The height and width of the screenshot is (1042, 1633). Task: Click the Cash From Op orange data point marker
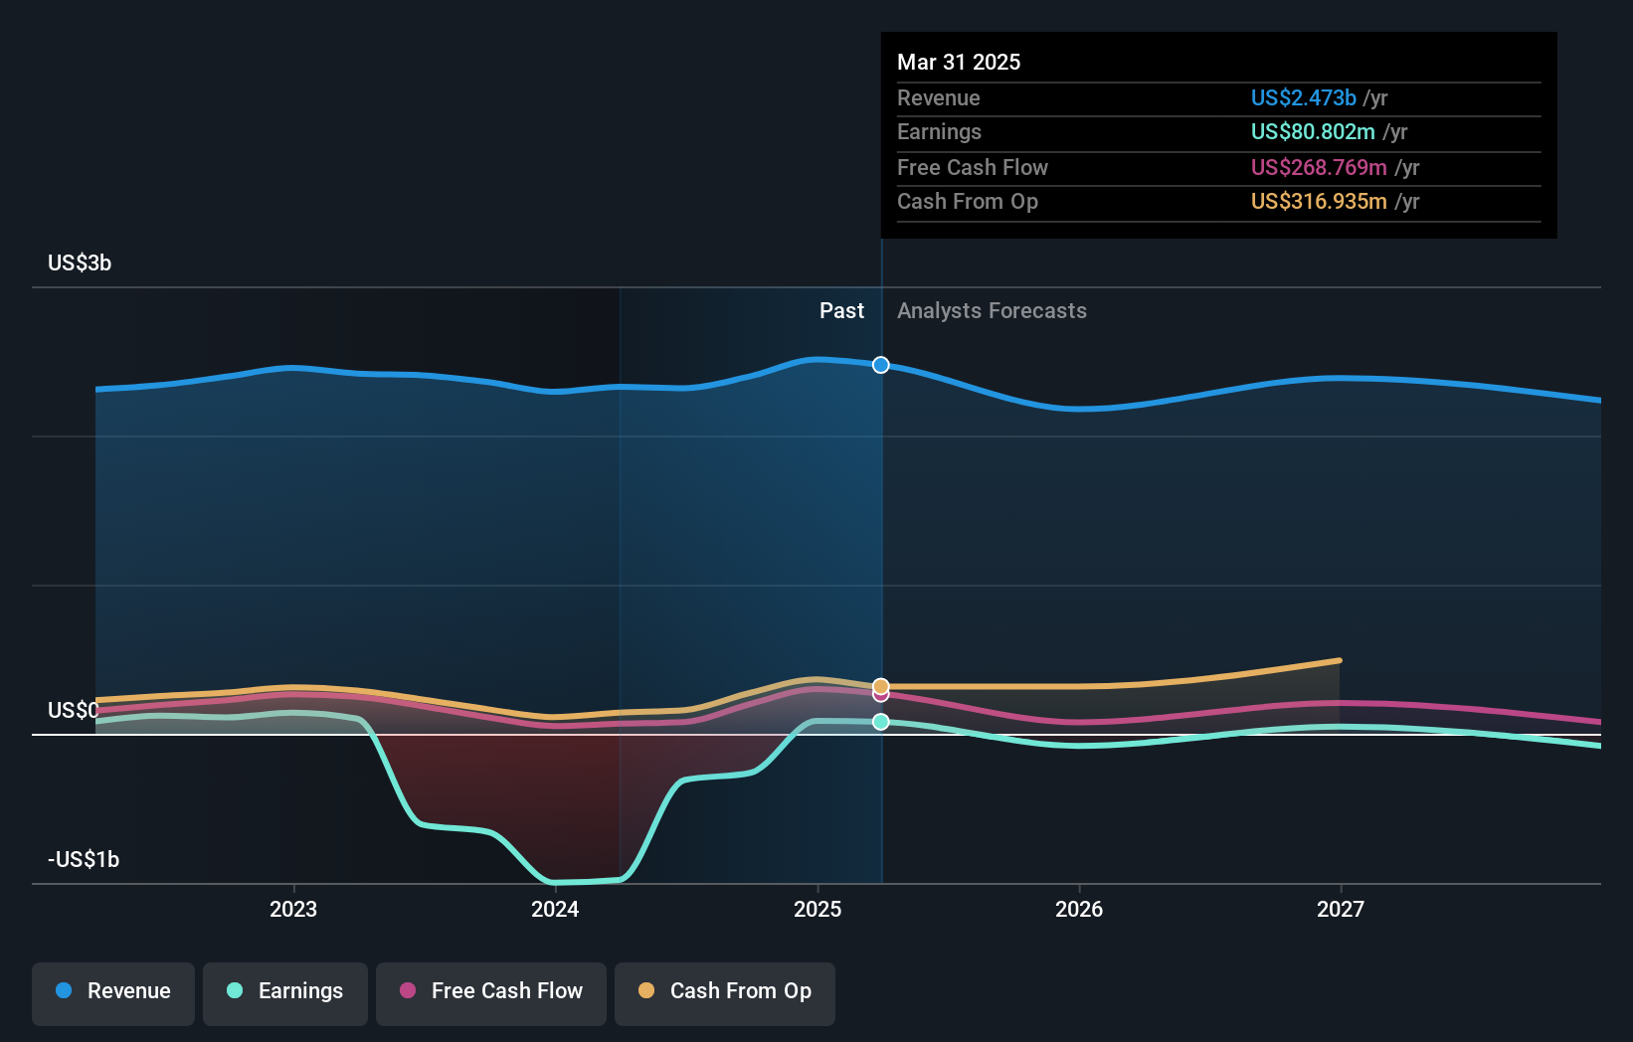(x=881, y=686)
